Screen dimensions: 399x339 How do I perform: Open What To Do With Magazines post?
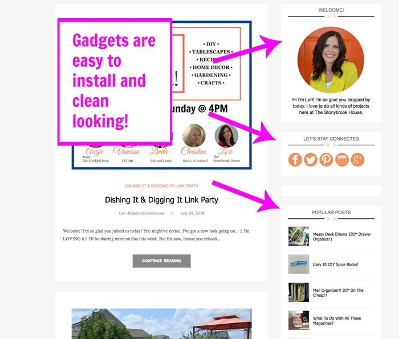click(x=337, y=321)
